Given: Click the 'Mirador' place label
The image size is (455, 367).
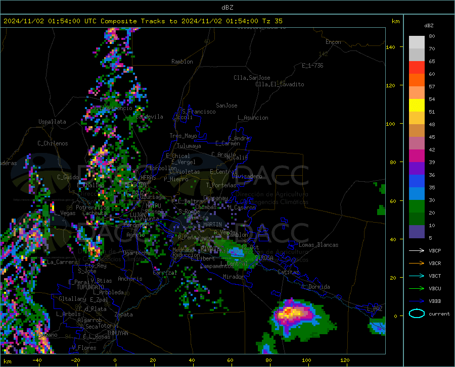Looking at the screenshot, I should 234,277.
